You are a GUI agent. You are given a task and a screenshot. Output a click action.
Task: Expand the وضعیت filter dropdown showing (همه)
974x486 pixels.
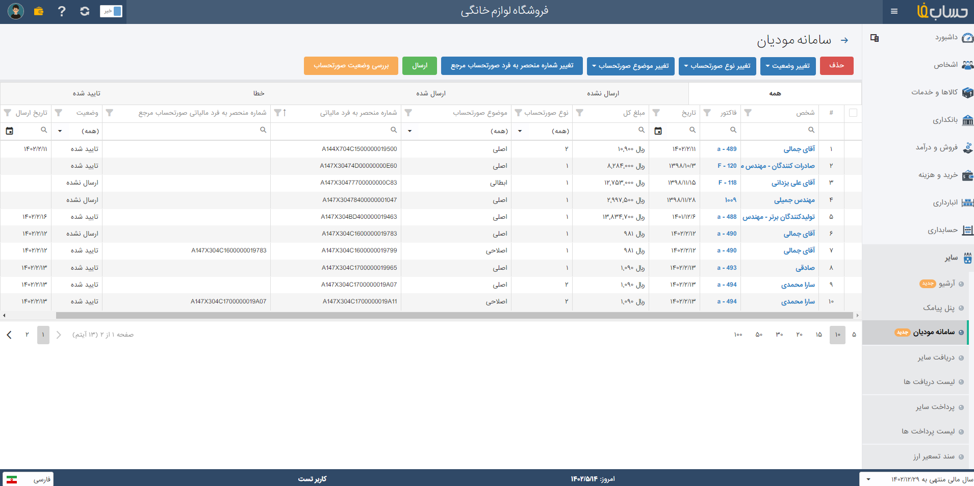point(60,131)
